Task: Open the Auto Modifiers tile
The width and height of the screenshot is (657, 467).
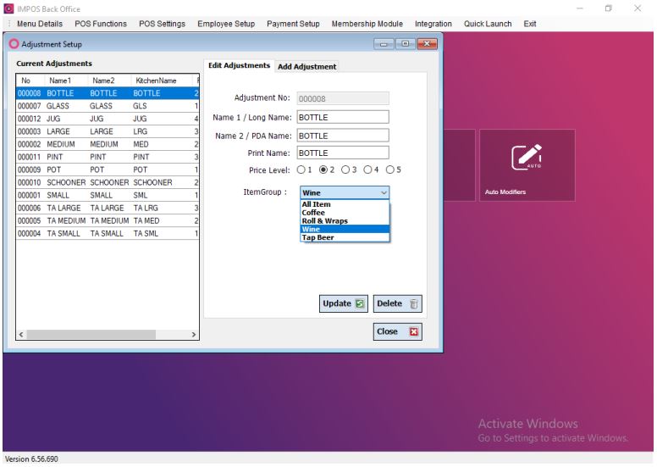Action: 527,165
